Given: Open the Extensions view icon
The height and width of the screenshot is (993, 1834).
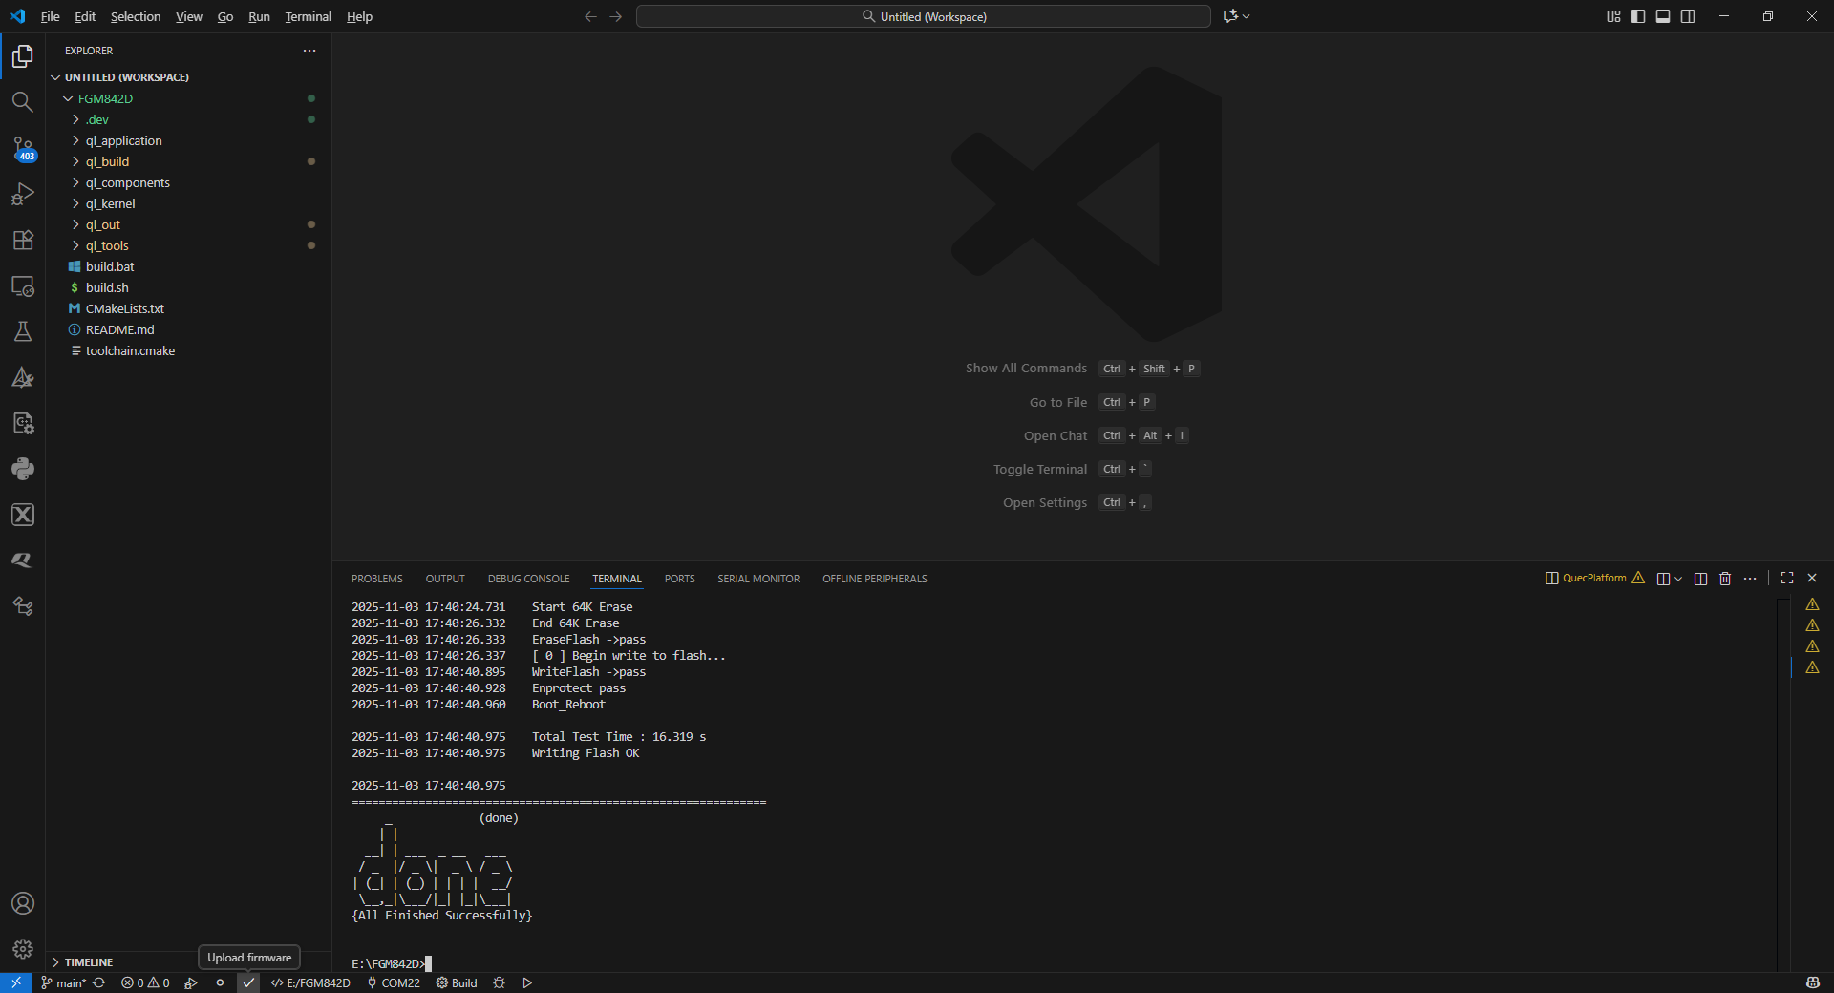Looking at the screenshot, I should [23, 240].
